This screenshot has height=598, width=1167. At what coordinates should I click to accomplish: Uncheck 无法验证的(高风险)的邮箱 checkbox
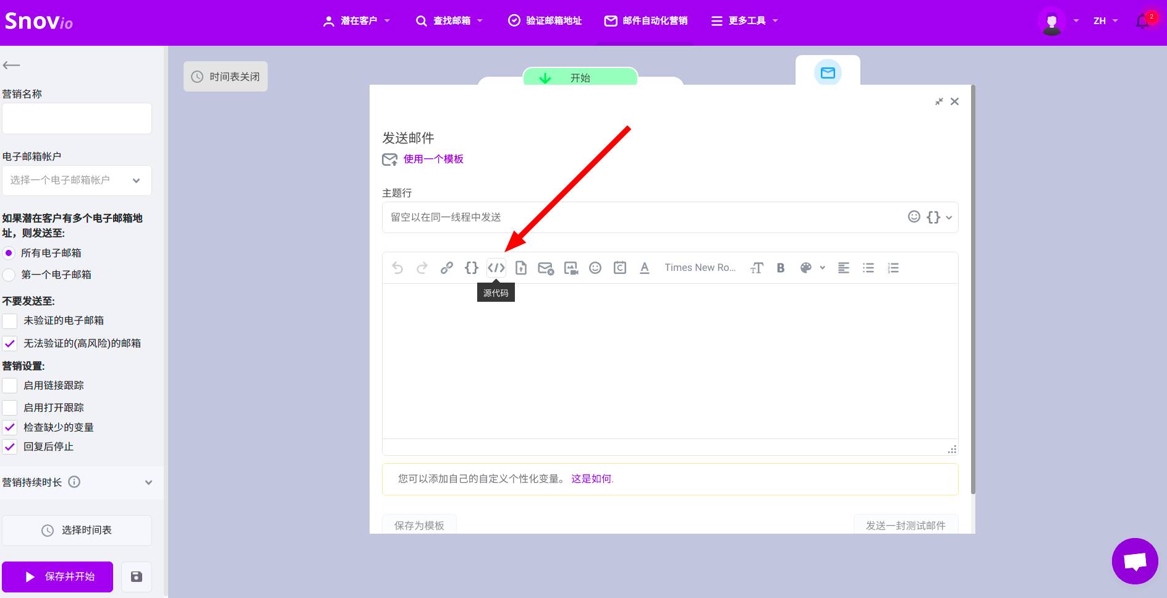point(10,343)
